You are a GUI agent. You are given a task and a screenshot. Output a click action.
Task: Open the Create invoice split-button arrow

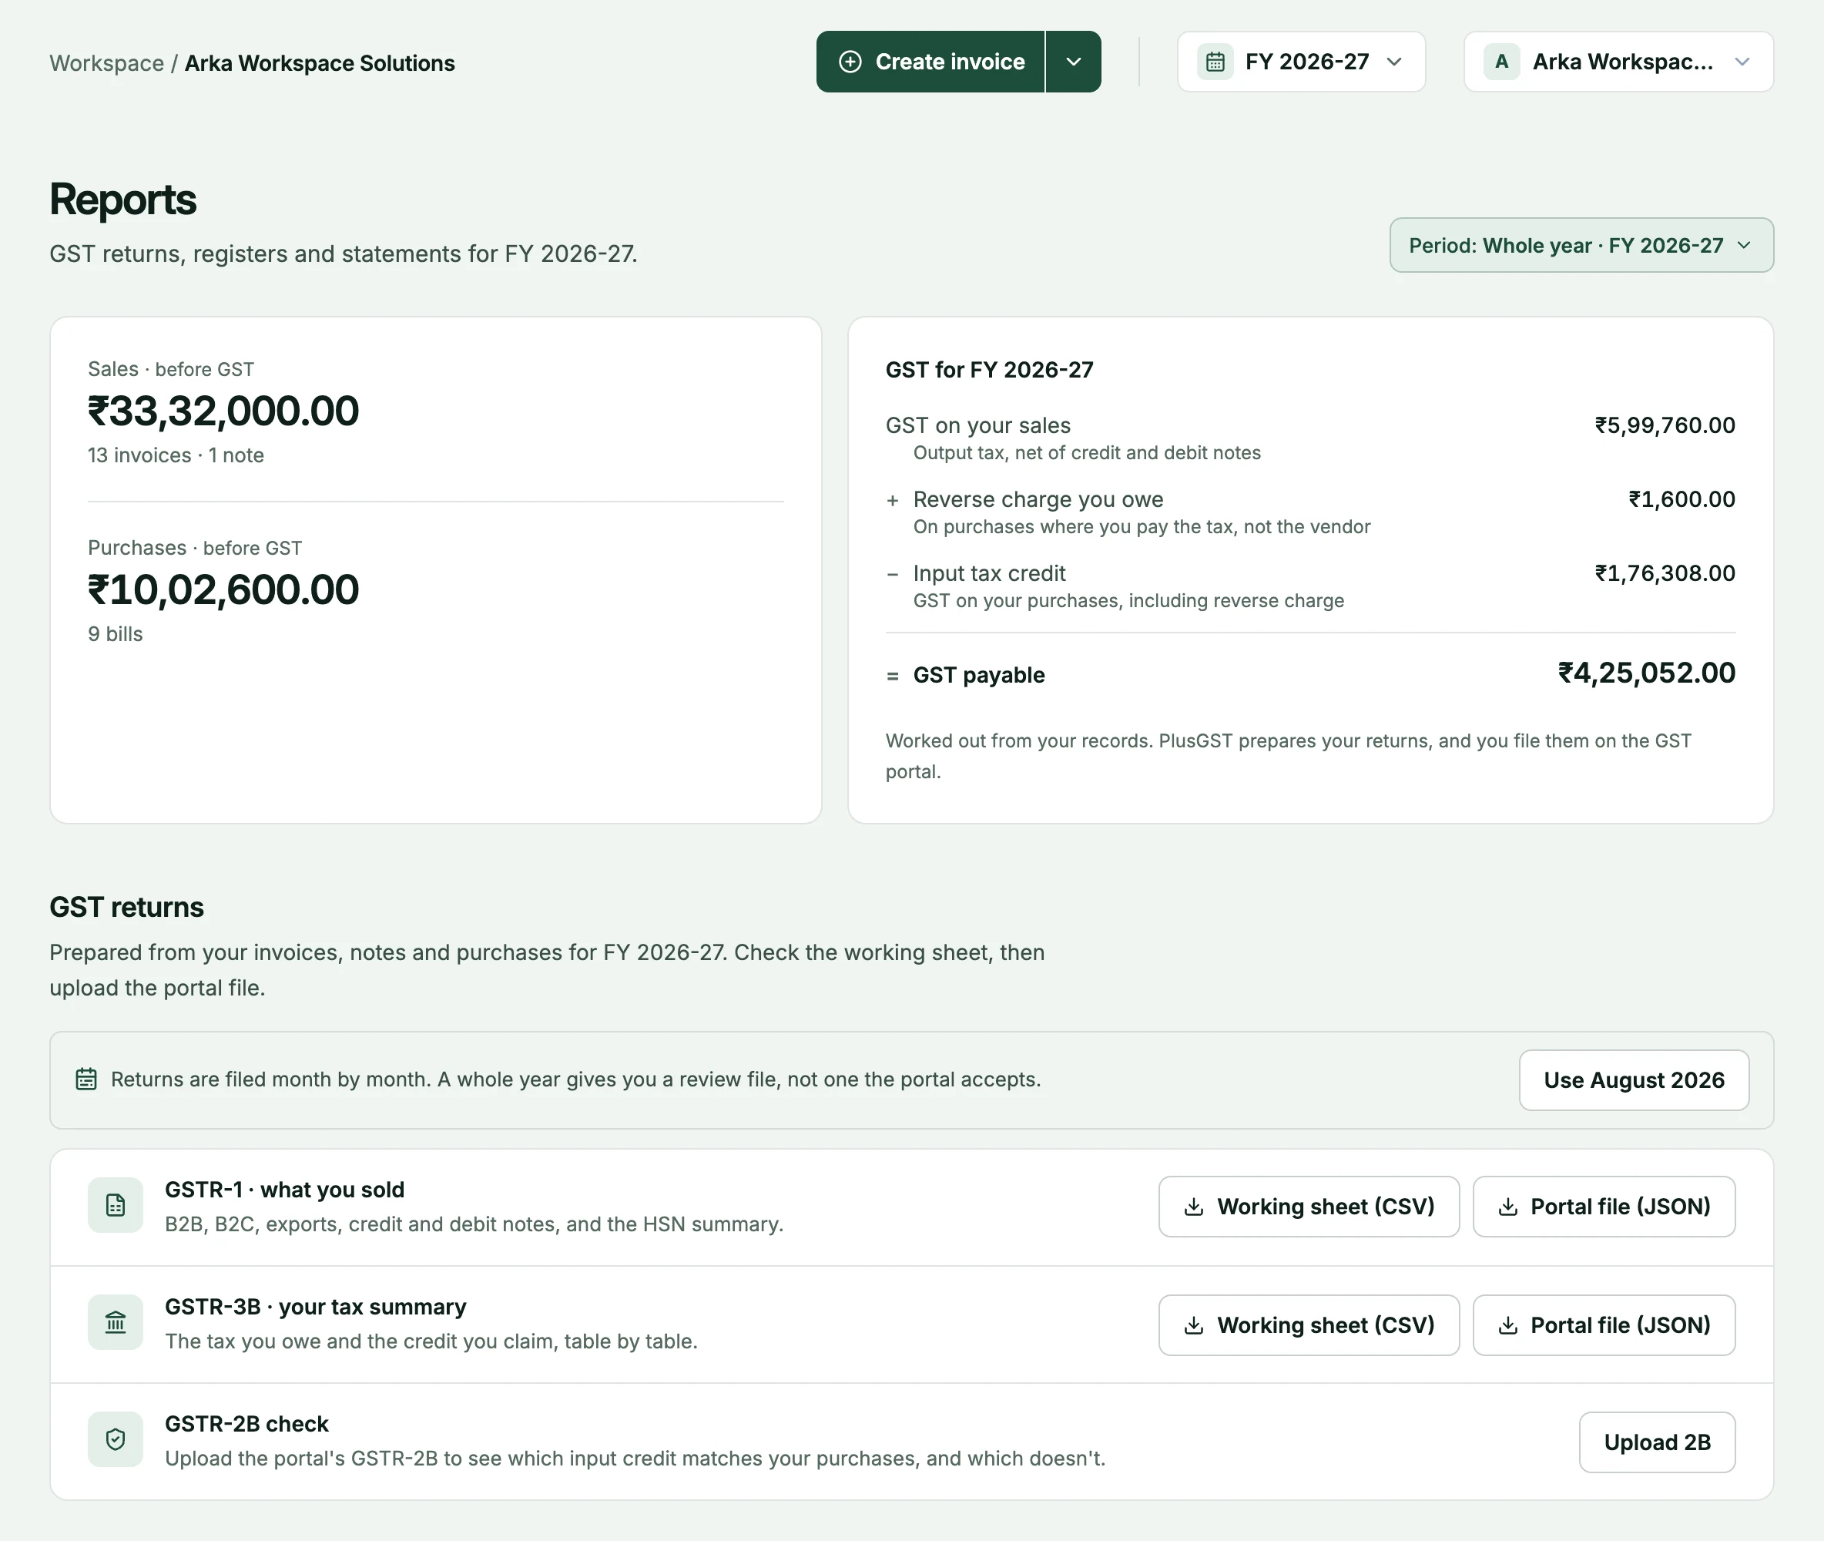pyautogui.click(x=1074, y=62)
